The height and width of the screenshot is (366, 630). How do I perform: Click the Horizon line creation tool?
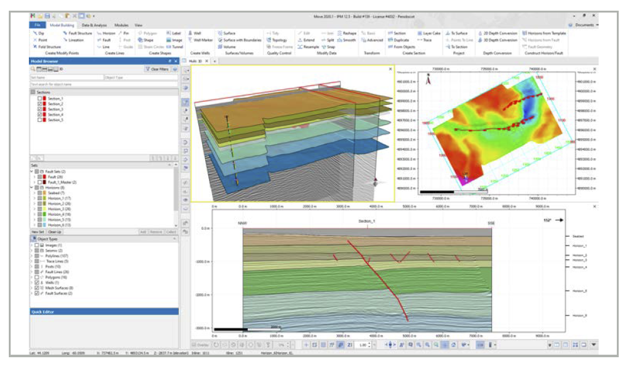coord(109,33)
